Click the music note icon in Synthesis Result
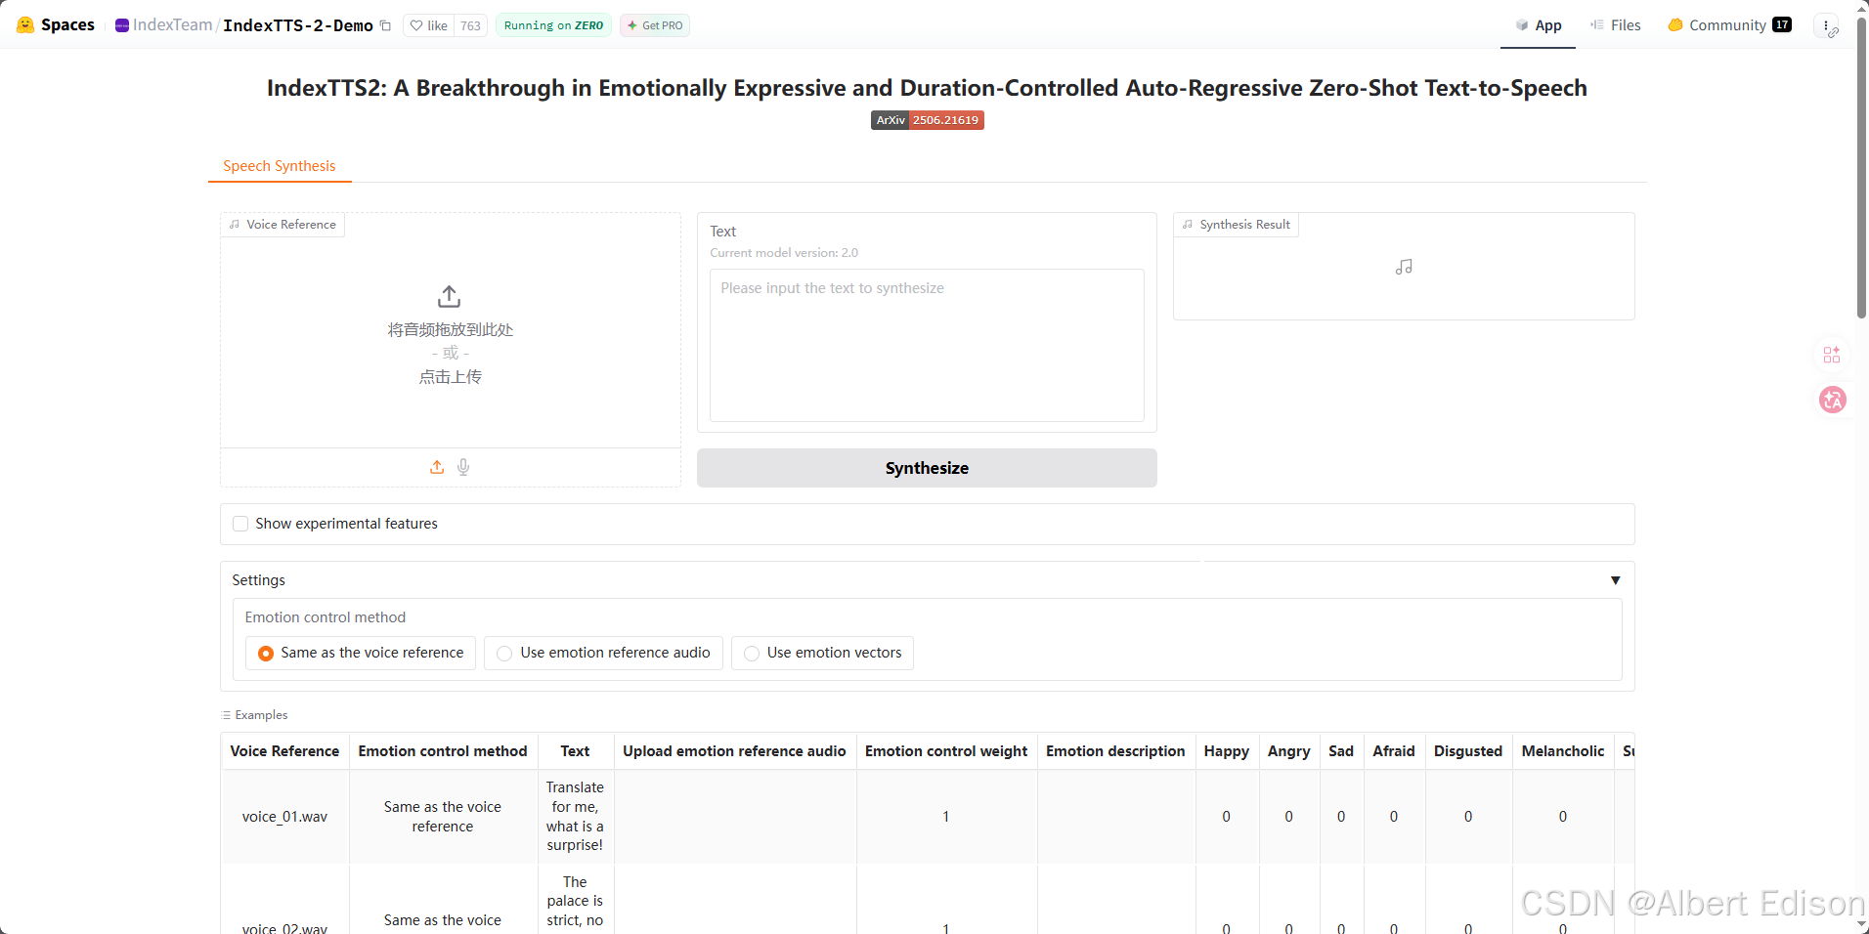1869x934 pixels. coord(1404,267)
